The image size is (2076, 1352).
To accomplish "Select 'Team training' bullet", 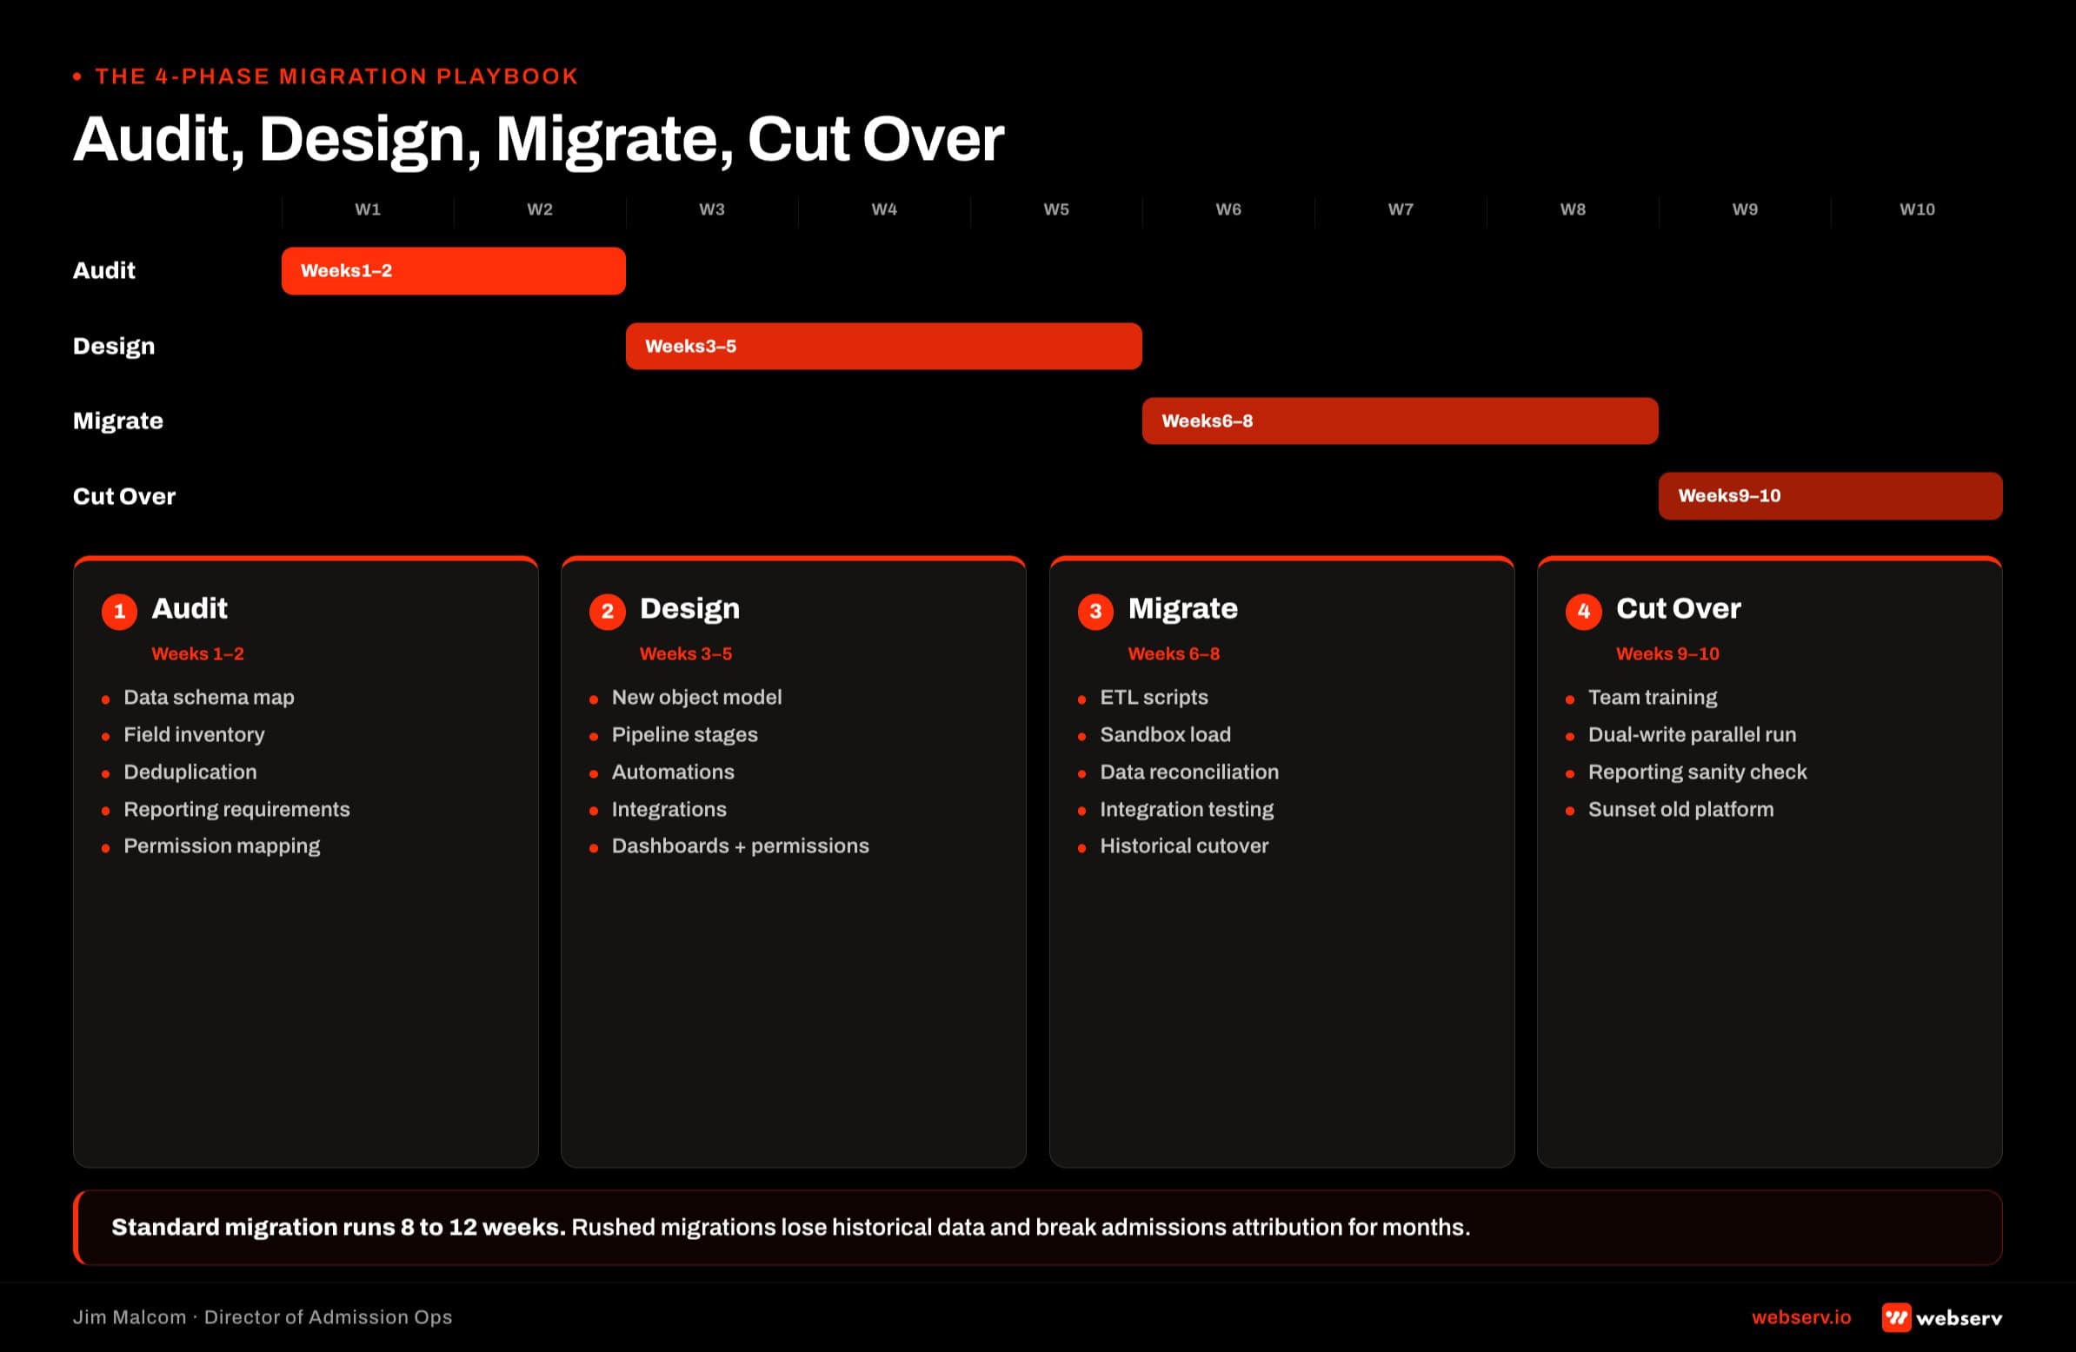I will click(x=1652, y=698).
